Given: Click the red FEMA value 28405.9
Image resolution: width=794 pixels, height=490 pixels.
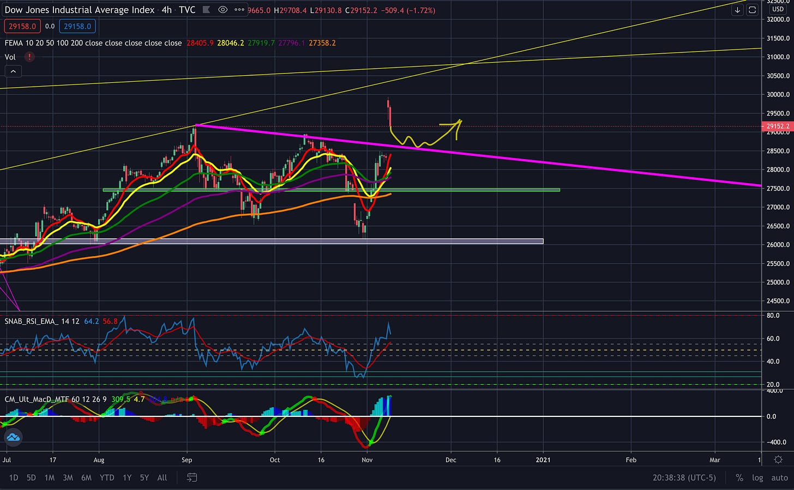Looking at the screenshot, I should pos(200,43).
